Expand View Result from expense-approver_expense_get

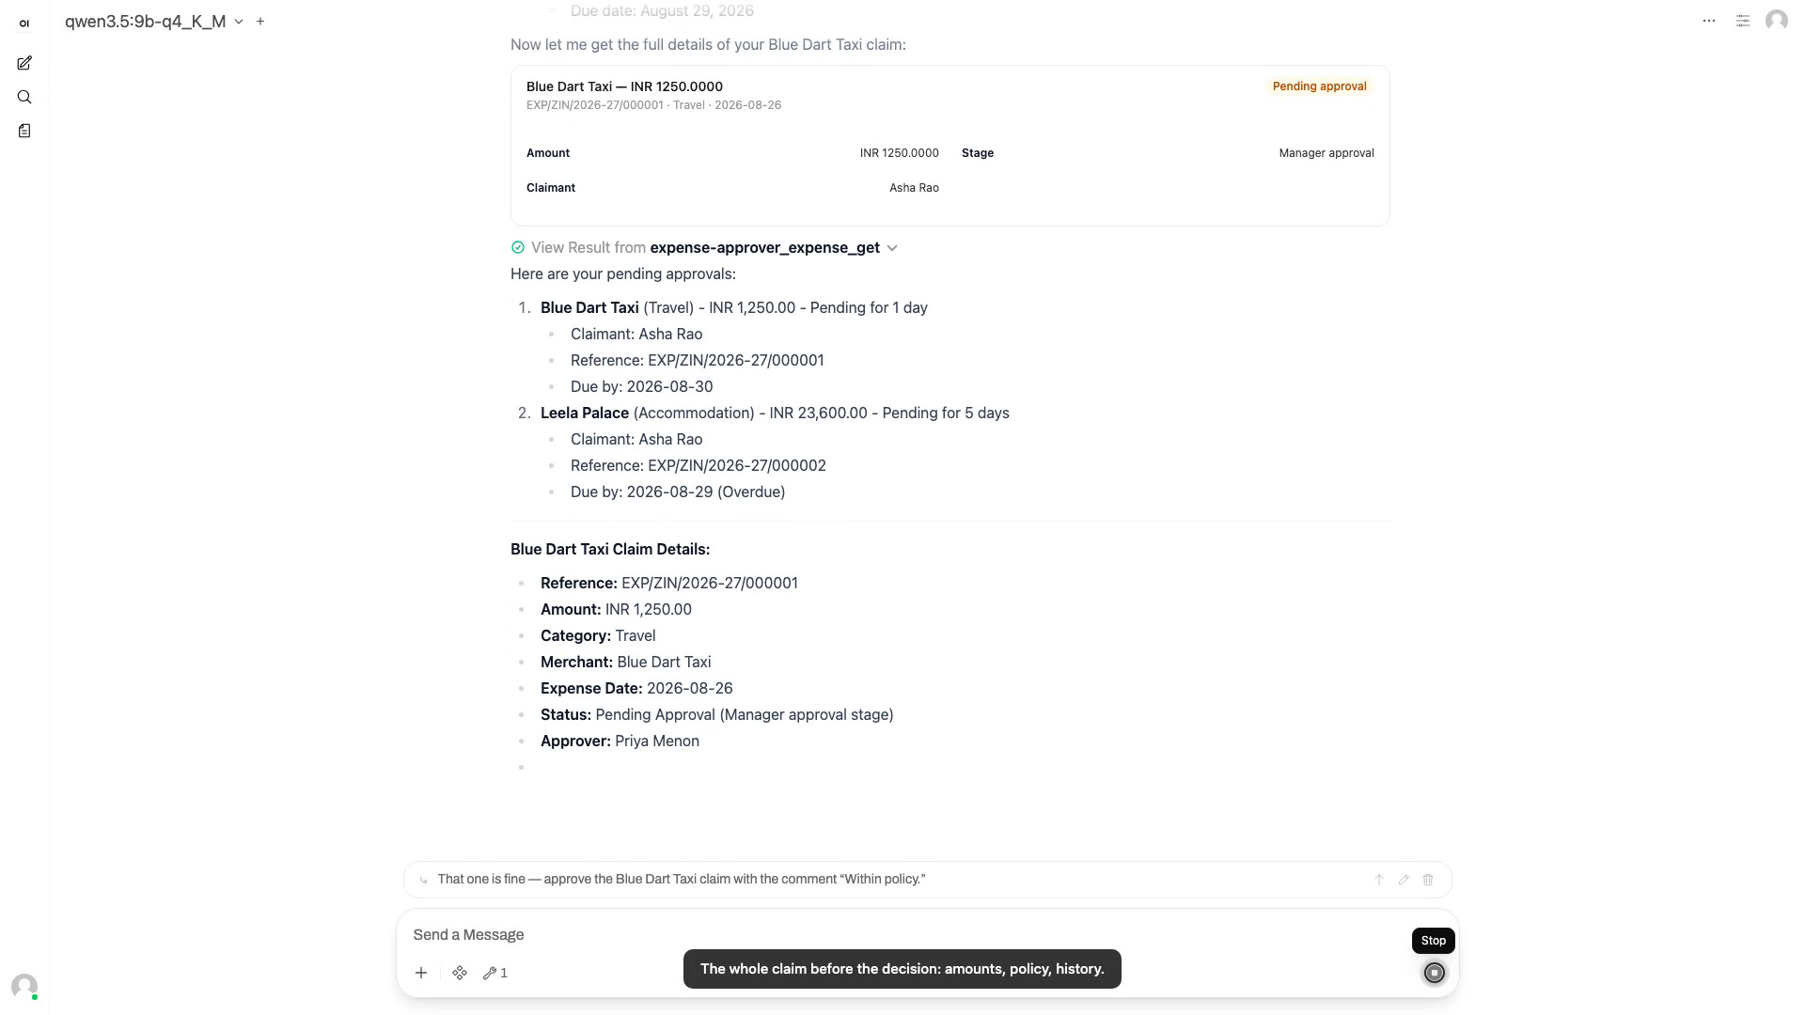[x=704, y=247]
